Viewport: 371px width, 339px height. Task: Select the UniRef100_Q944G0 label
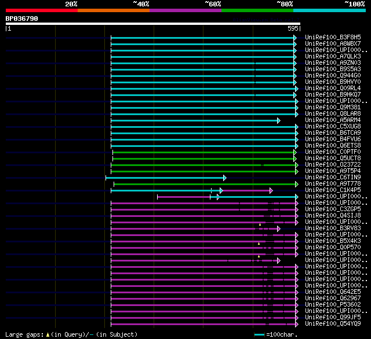click(333, 76)
